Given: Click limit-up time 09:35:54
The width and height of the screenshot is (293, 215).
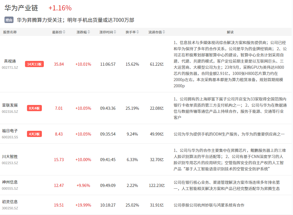Looking at the screenshot, I should pyautogui.click(x=108, y=134).
